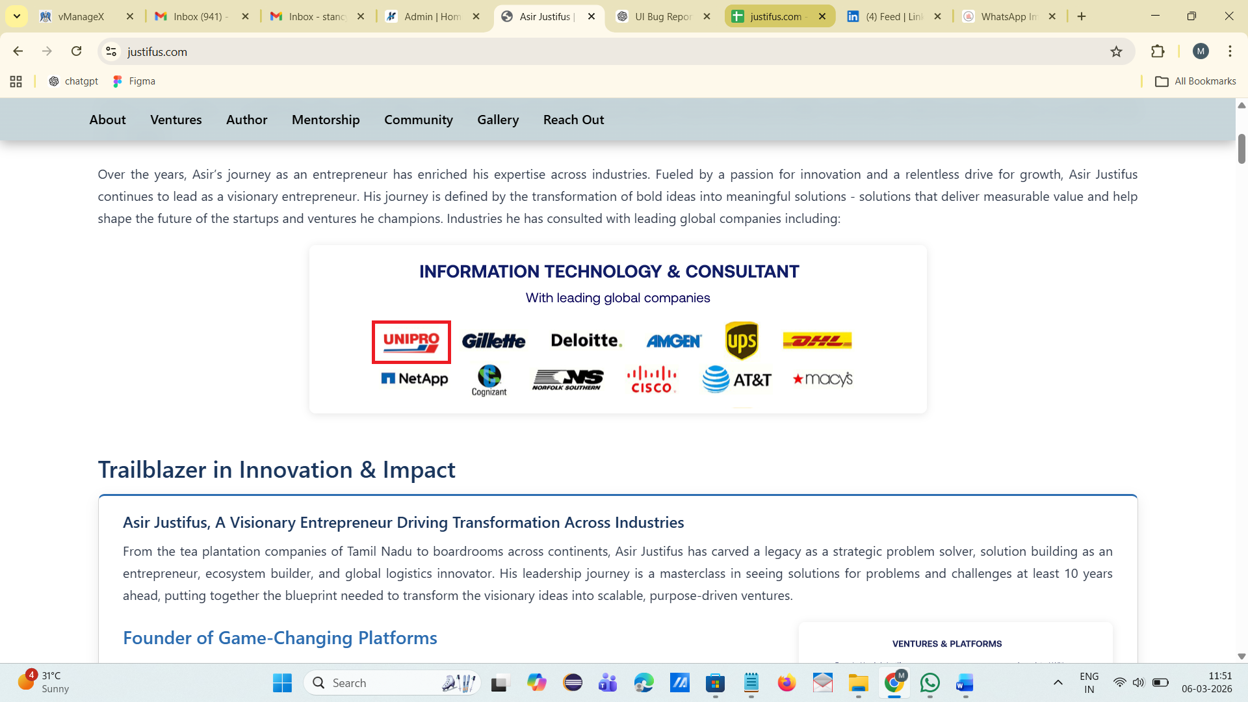Open the Chrome extensions puzzle icon

pyautogui.click(x=1158, y=51)
